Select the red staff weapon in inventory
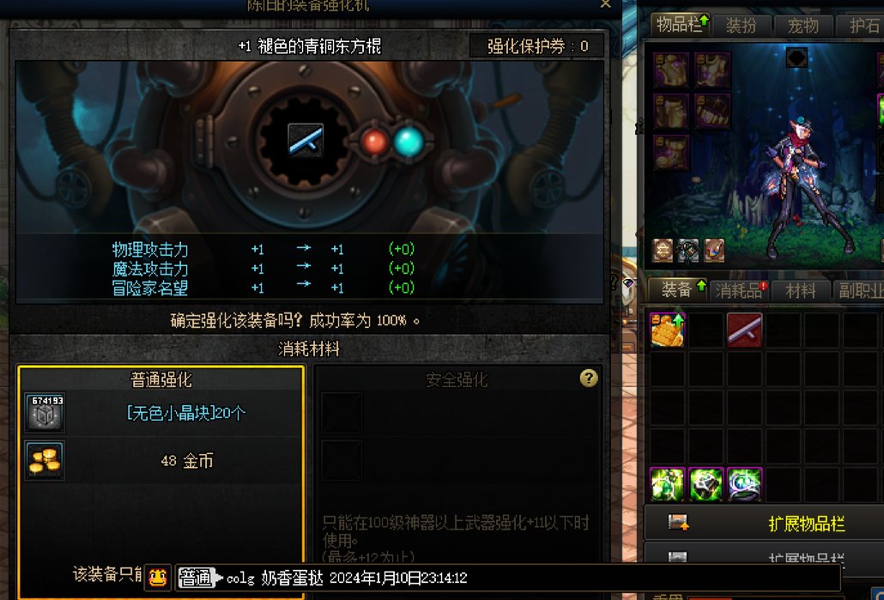The image size is (884, 600). (x=744, y=330)
